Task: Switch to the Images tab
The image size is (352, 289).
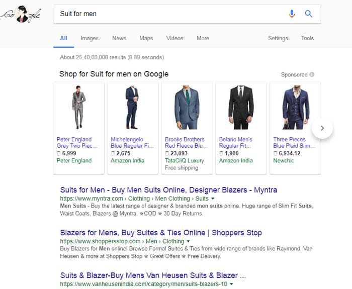Action: click(x=90, y=38)
